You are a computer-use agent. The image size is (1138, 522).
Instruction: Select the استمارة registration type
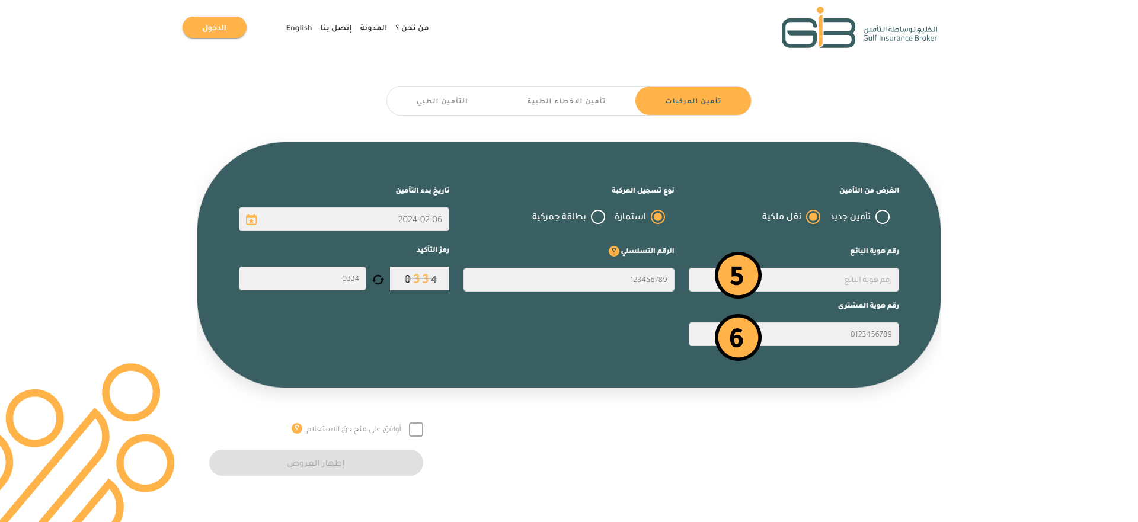(657, 217)
